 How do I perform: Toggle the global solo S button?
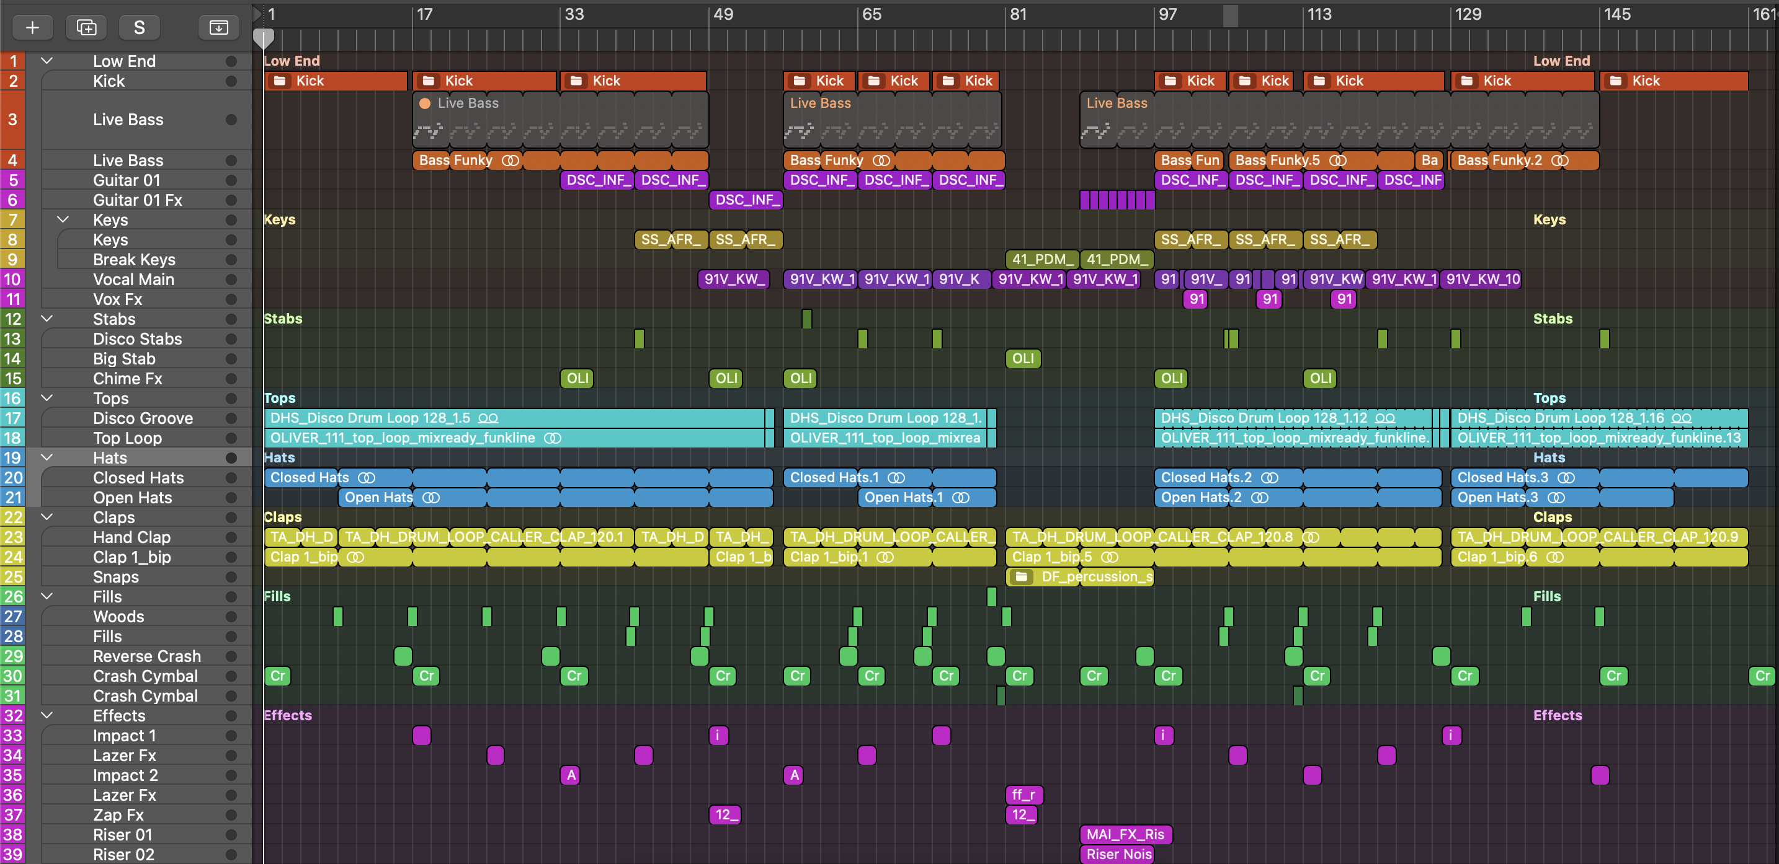click(x=139, y=28)
